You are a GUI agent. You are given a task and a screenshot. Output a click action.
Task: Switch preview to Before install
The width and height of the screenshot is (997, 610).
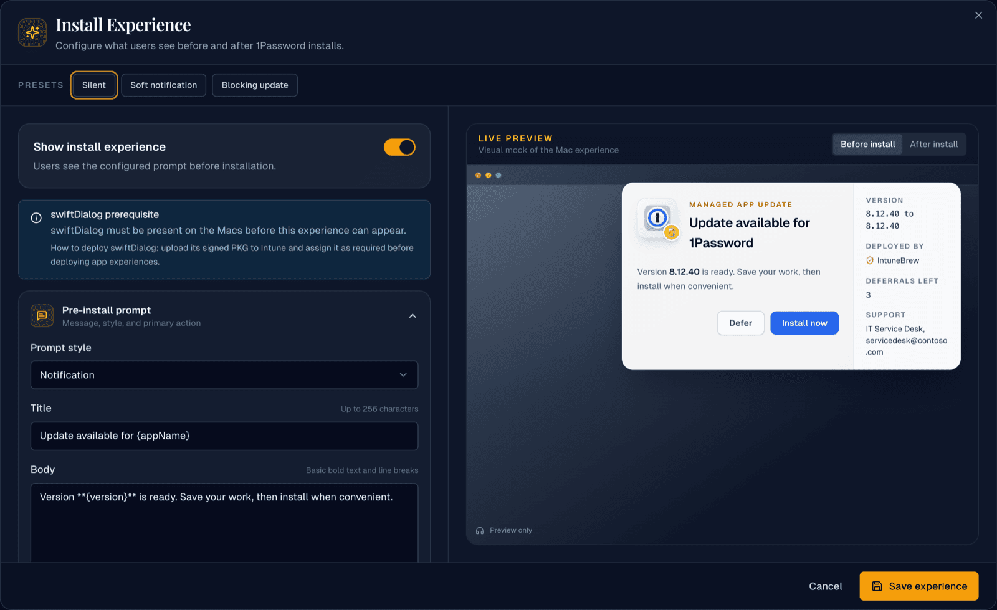[x=867, y=144]
